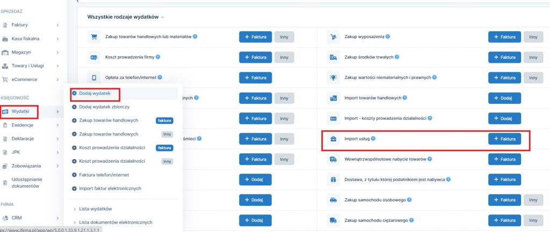
Task: Select Dodaj wydatek in the flyout menu
Action: [x=95, y=93]
